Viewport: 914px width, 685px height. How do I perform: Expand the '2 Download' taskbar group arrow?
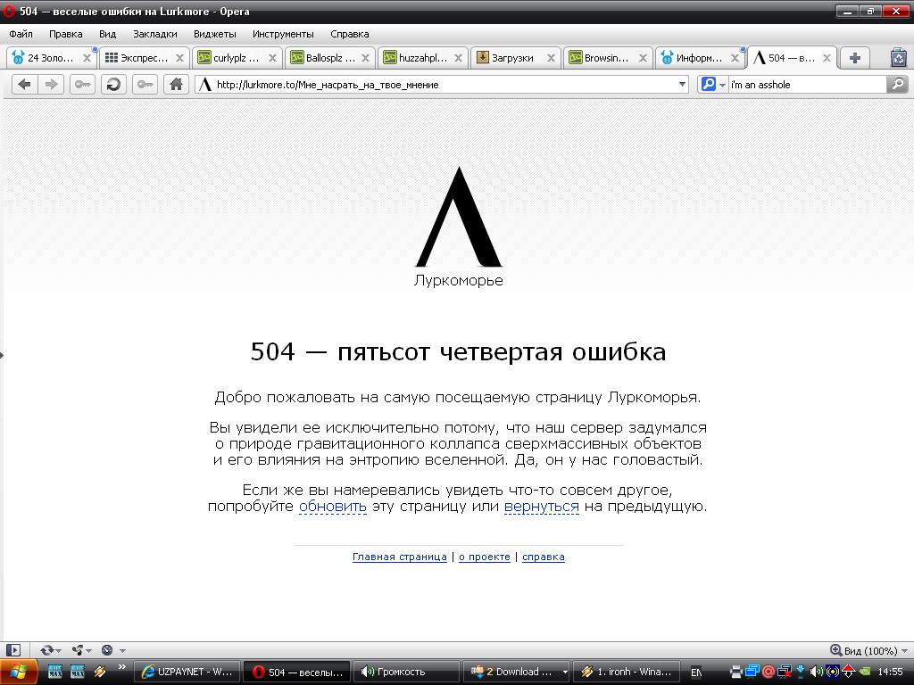[x=564, y=672]
